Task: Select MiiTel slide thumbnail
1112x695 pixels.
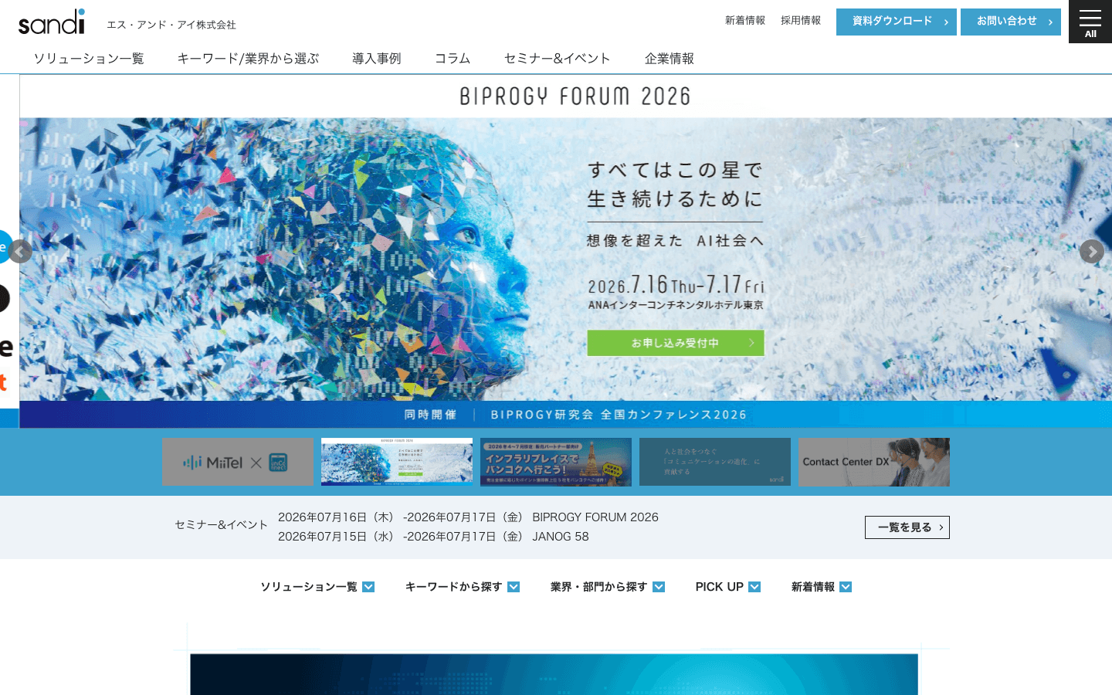Action: [237, 462]
